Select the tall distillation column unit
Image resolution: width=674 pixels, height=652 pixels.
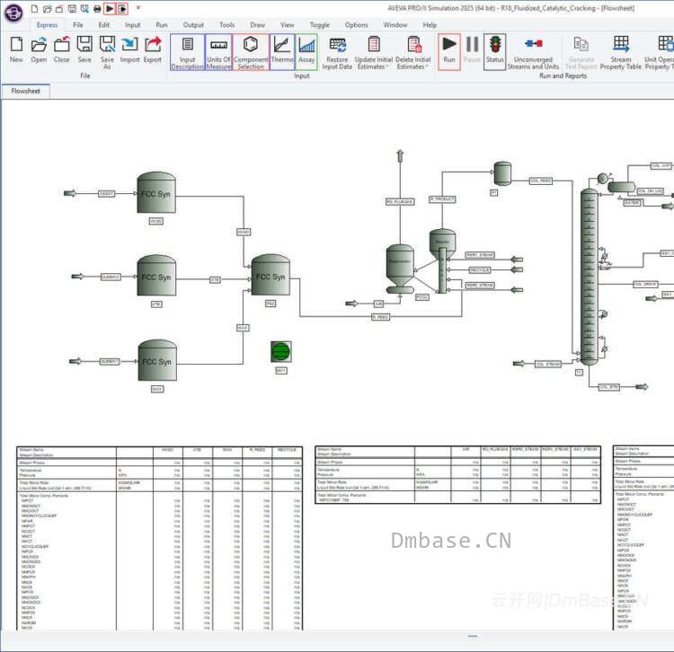589,277
